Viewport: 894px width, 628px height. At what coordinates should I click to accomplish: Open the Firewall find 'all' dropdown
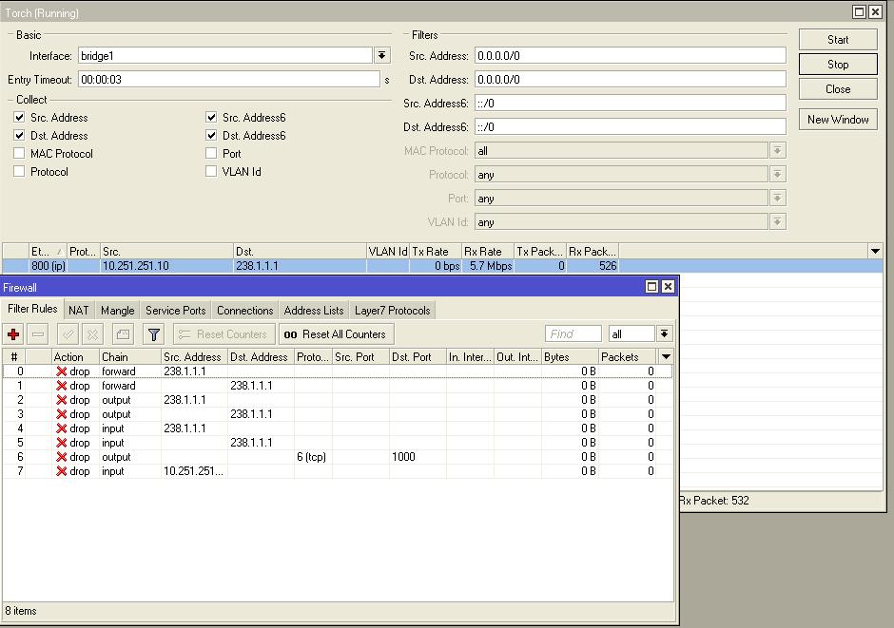[664, 334]
